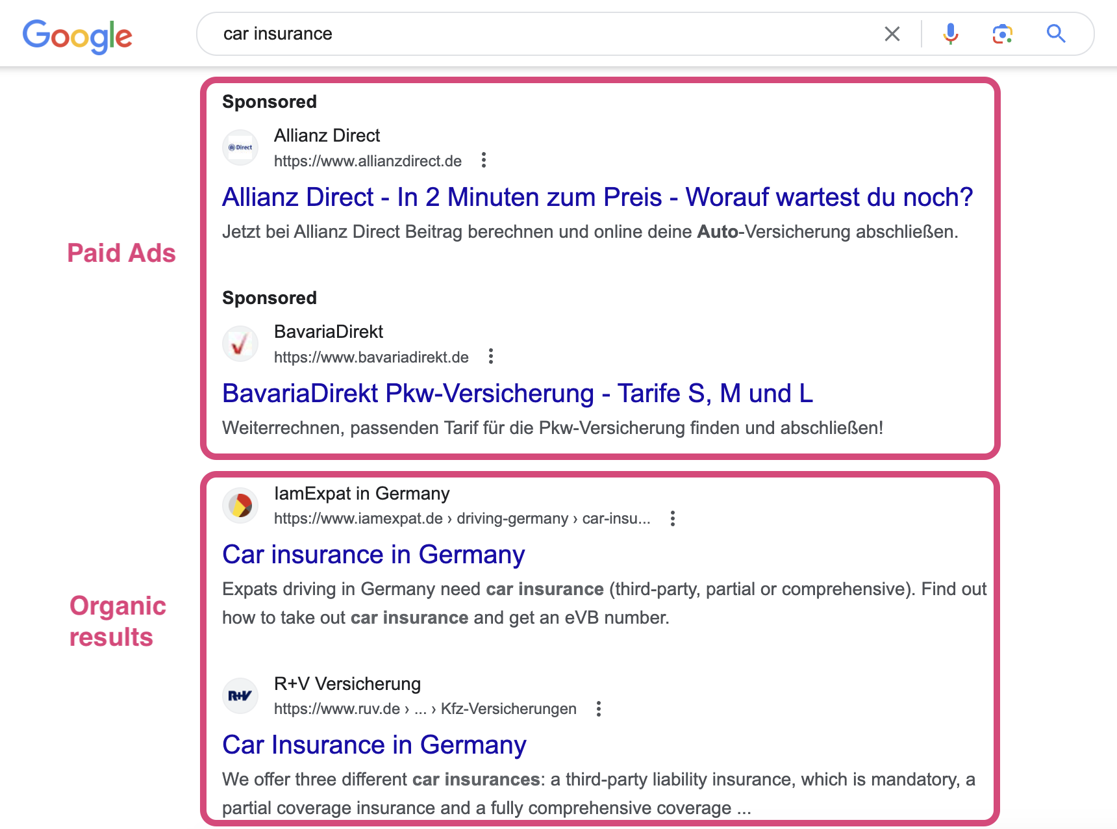Open the three-dot menu beside bavariadirekt.de
Screen dimensions: 1117x829
tap(491, 357)
